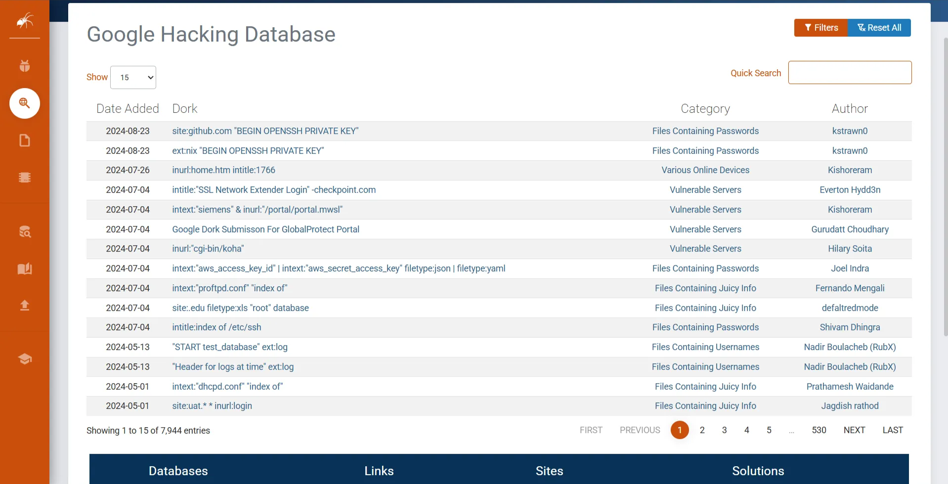The height and width of the screenshot is (484, 948).
Task: Click the orange Filters button
Action: click(820, 28)
